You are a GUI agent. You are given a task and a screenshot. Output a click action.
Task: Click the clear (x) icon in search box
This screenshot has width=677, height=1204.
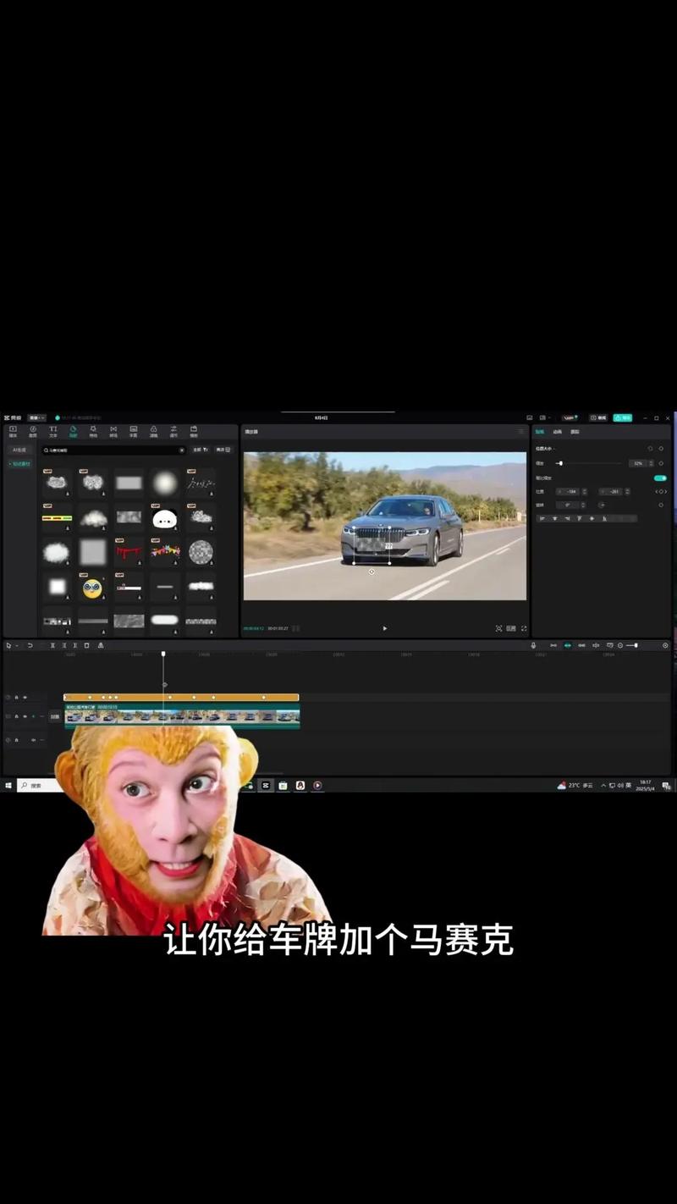point(181,450)
